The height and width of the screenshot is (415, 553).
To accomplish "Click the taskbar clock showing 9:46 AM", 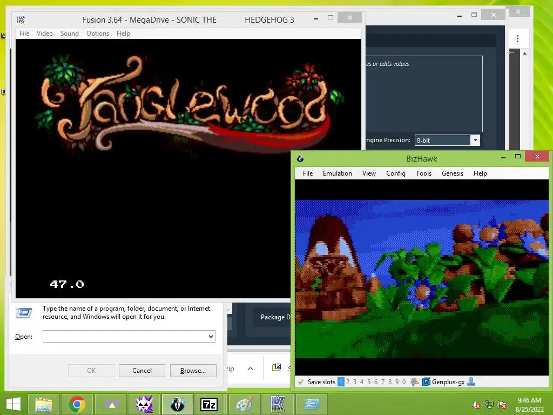I will (x=529, y=404).
